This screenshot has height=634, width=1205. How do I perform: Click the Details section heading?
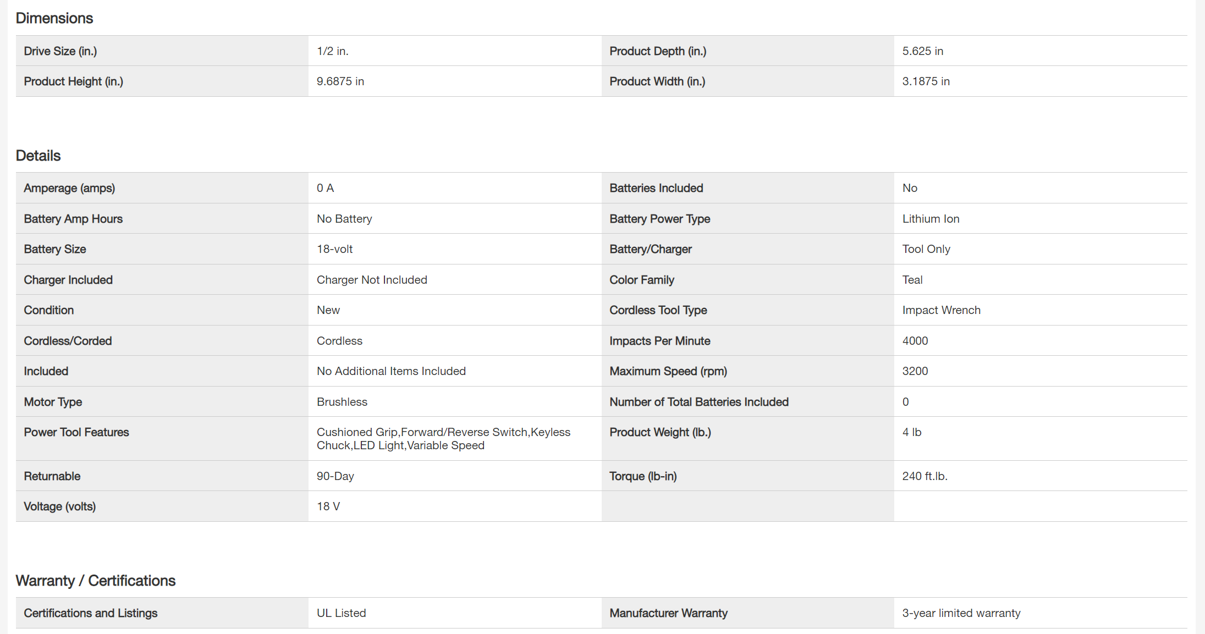point(38,156)
